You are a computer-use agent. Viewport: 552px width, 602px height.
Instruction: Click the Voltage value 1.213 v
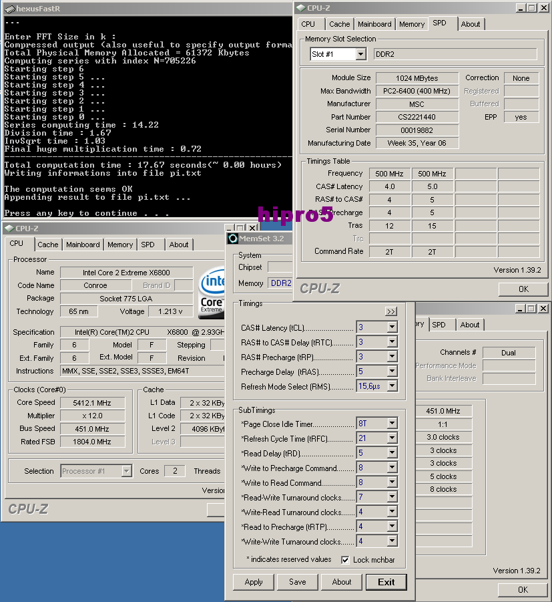click(x=170, y=311)
